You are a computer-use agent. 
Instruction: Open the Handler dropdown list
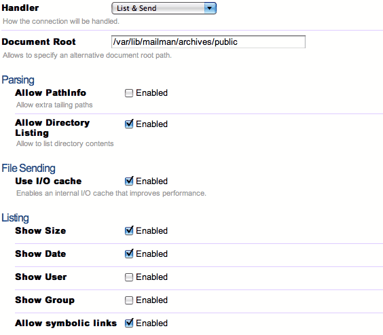(x=164, y=8)
